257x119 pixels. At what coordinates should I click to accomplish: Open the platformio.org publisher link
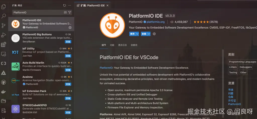(156, 22)
